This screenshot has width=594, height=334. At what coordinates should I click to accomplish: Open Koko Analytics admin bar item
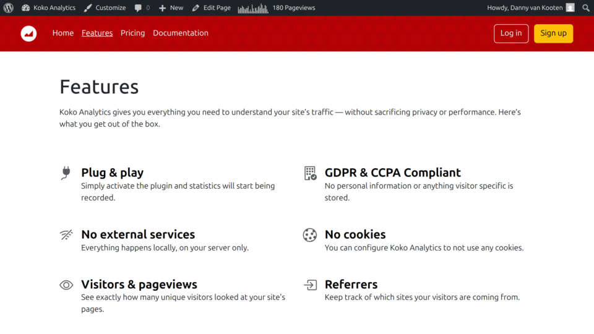pos(54,7)
